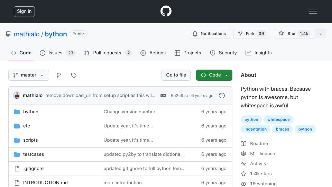This screenshot has height=187, width=332.
Task: Click folder icon beside etc
Action: (17, 126)
